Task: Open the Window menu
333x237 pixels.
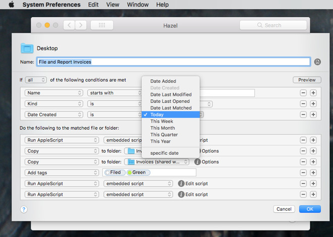Action: point(138,5)
